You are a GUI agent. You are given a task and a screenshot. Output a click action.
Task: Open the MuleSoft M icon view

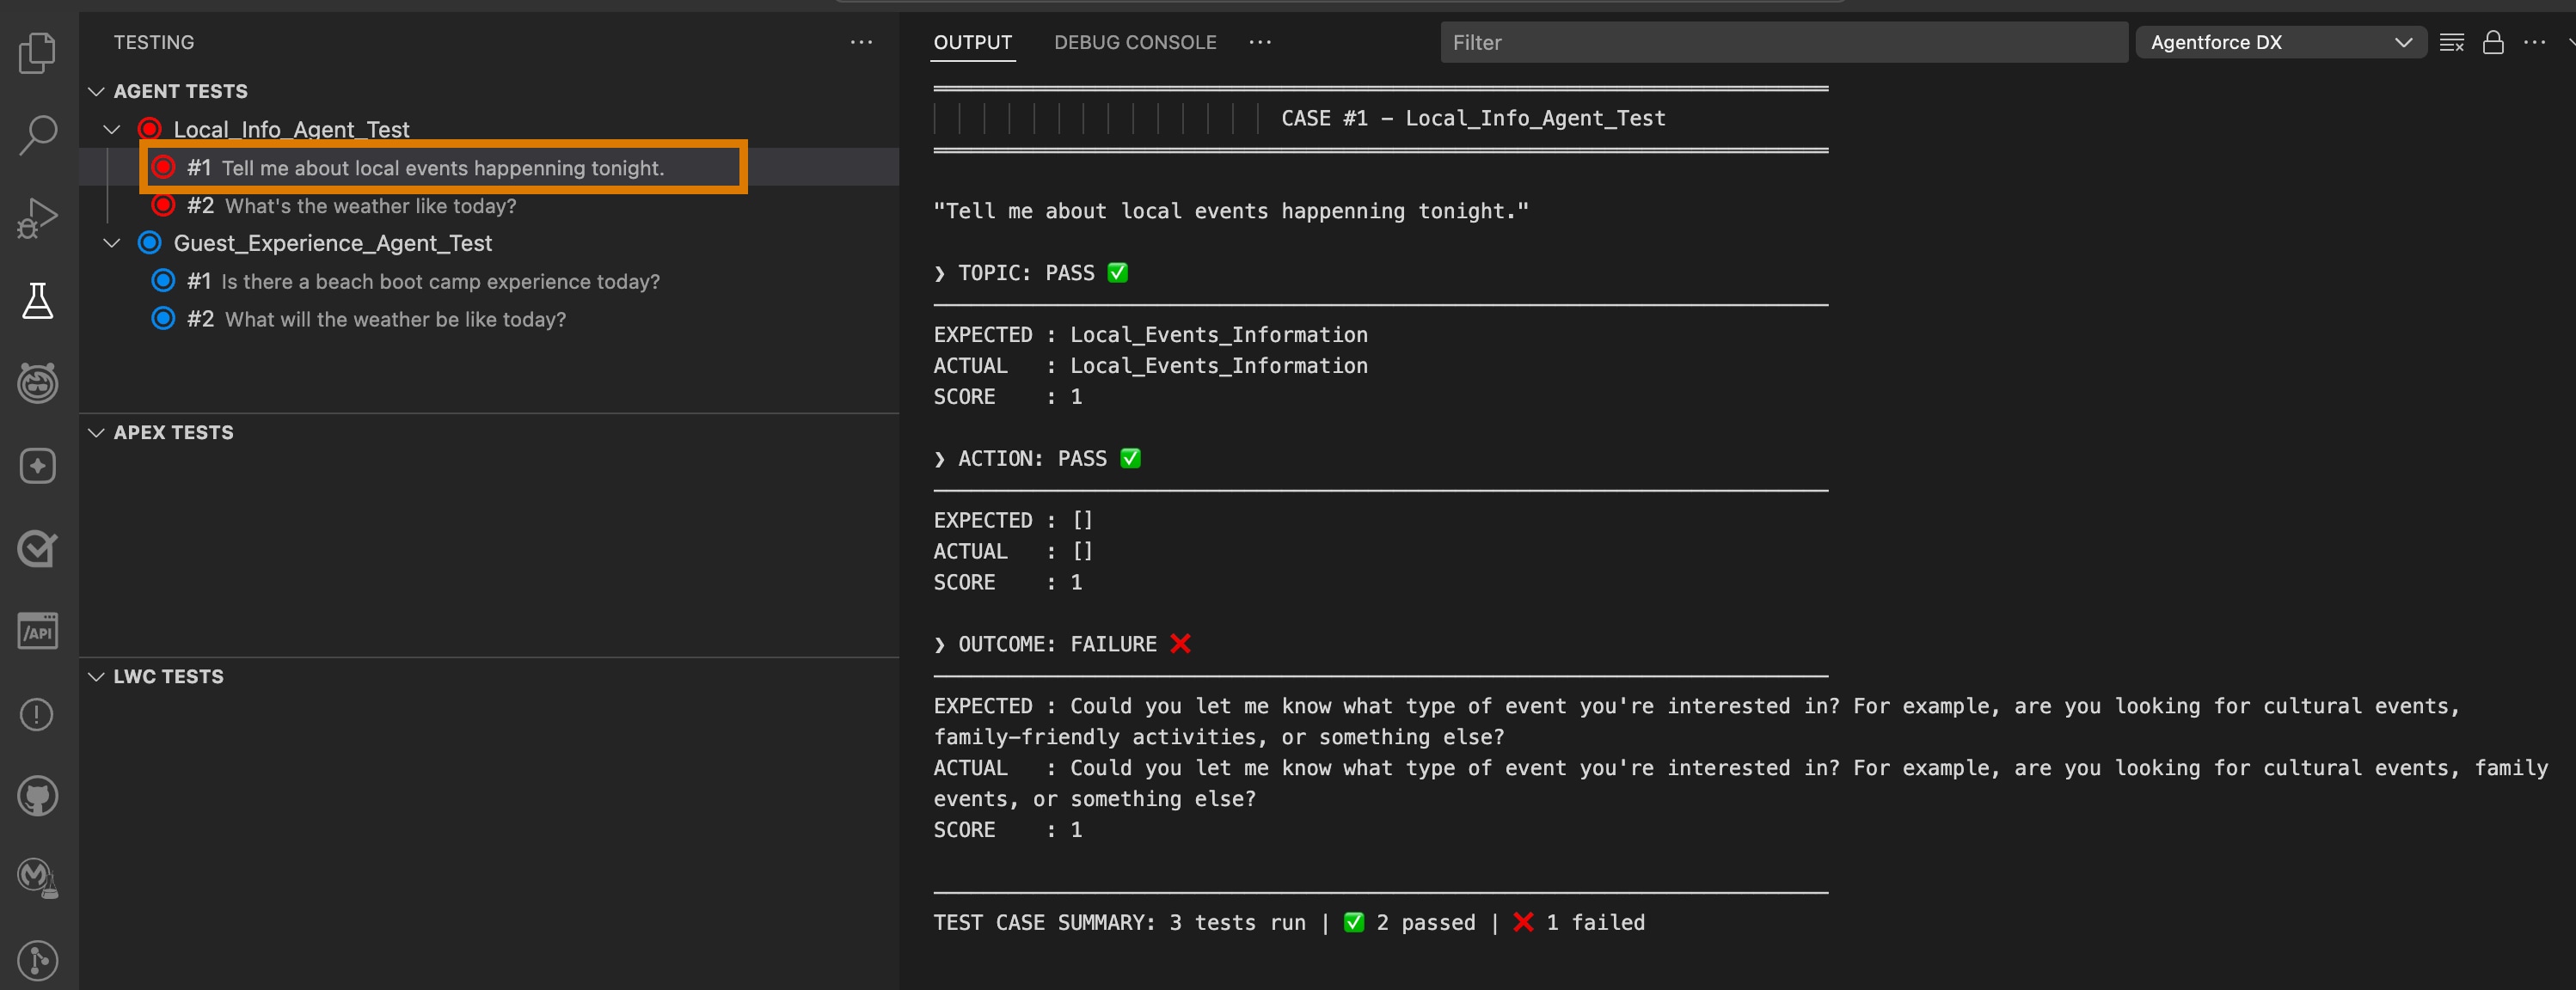(38, 878)
